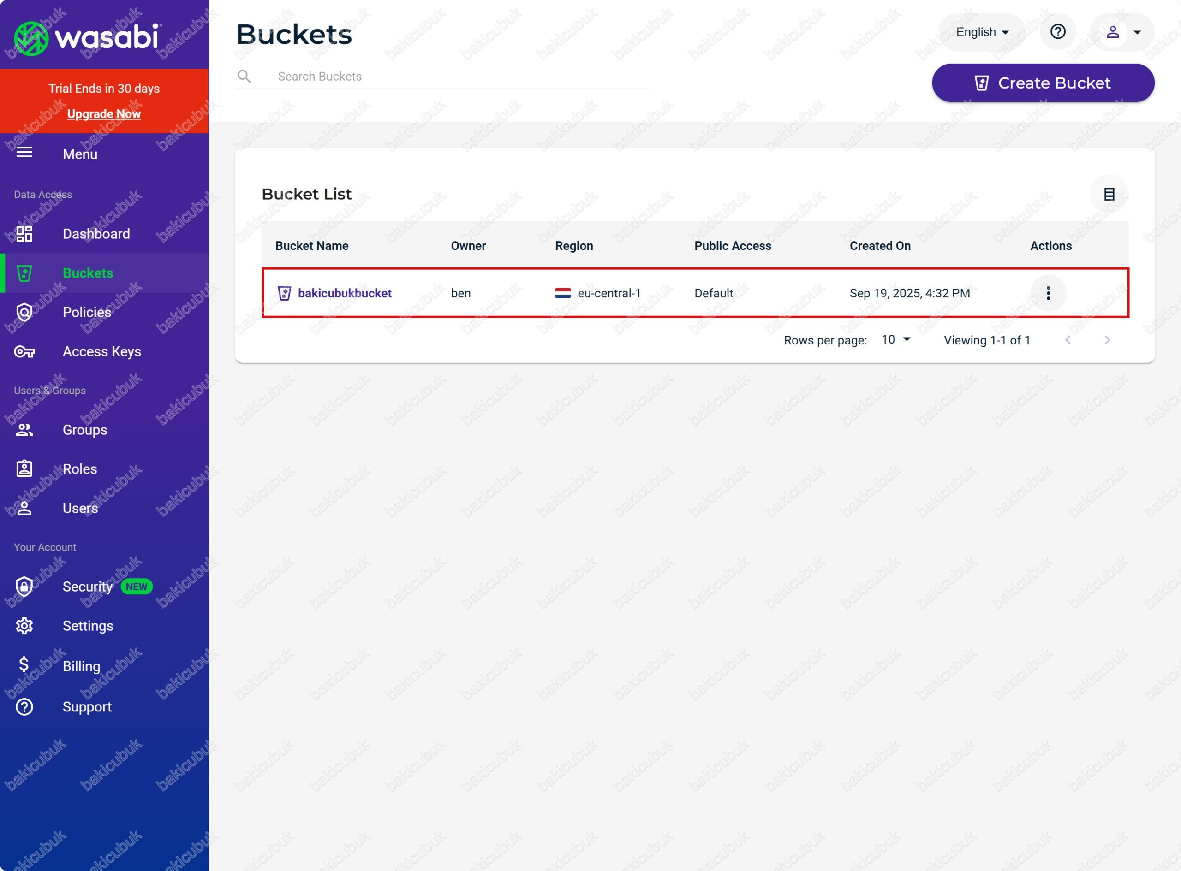Open Dashboard from sidebar icon
This screenshot has height=871, width=1181.
click(24, 234)
